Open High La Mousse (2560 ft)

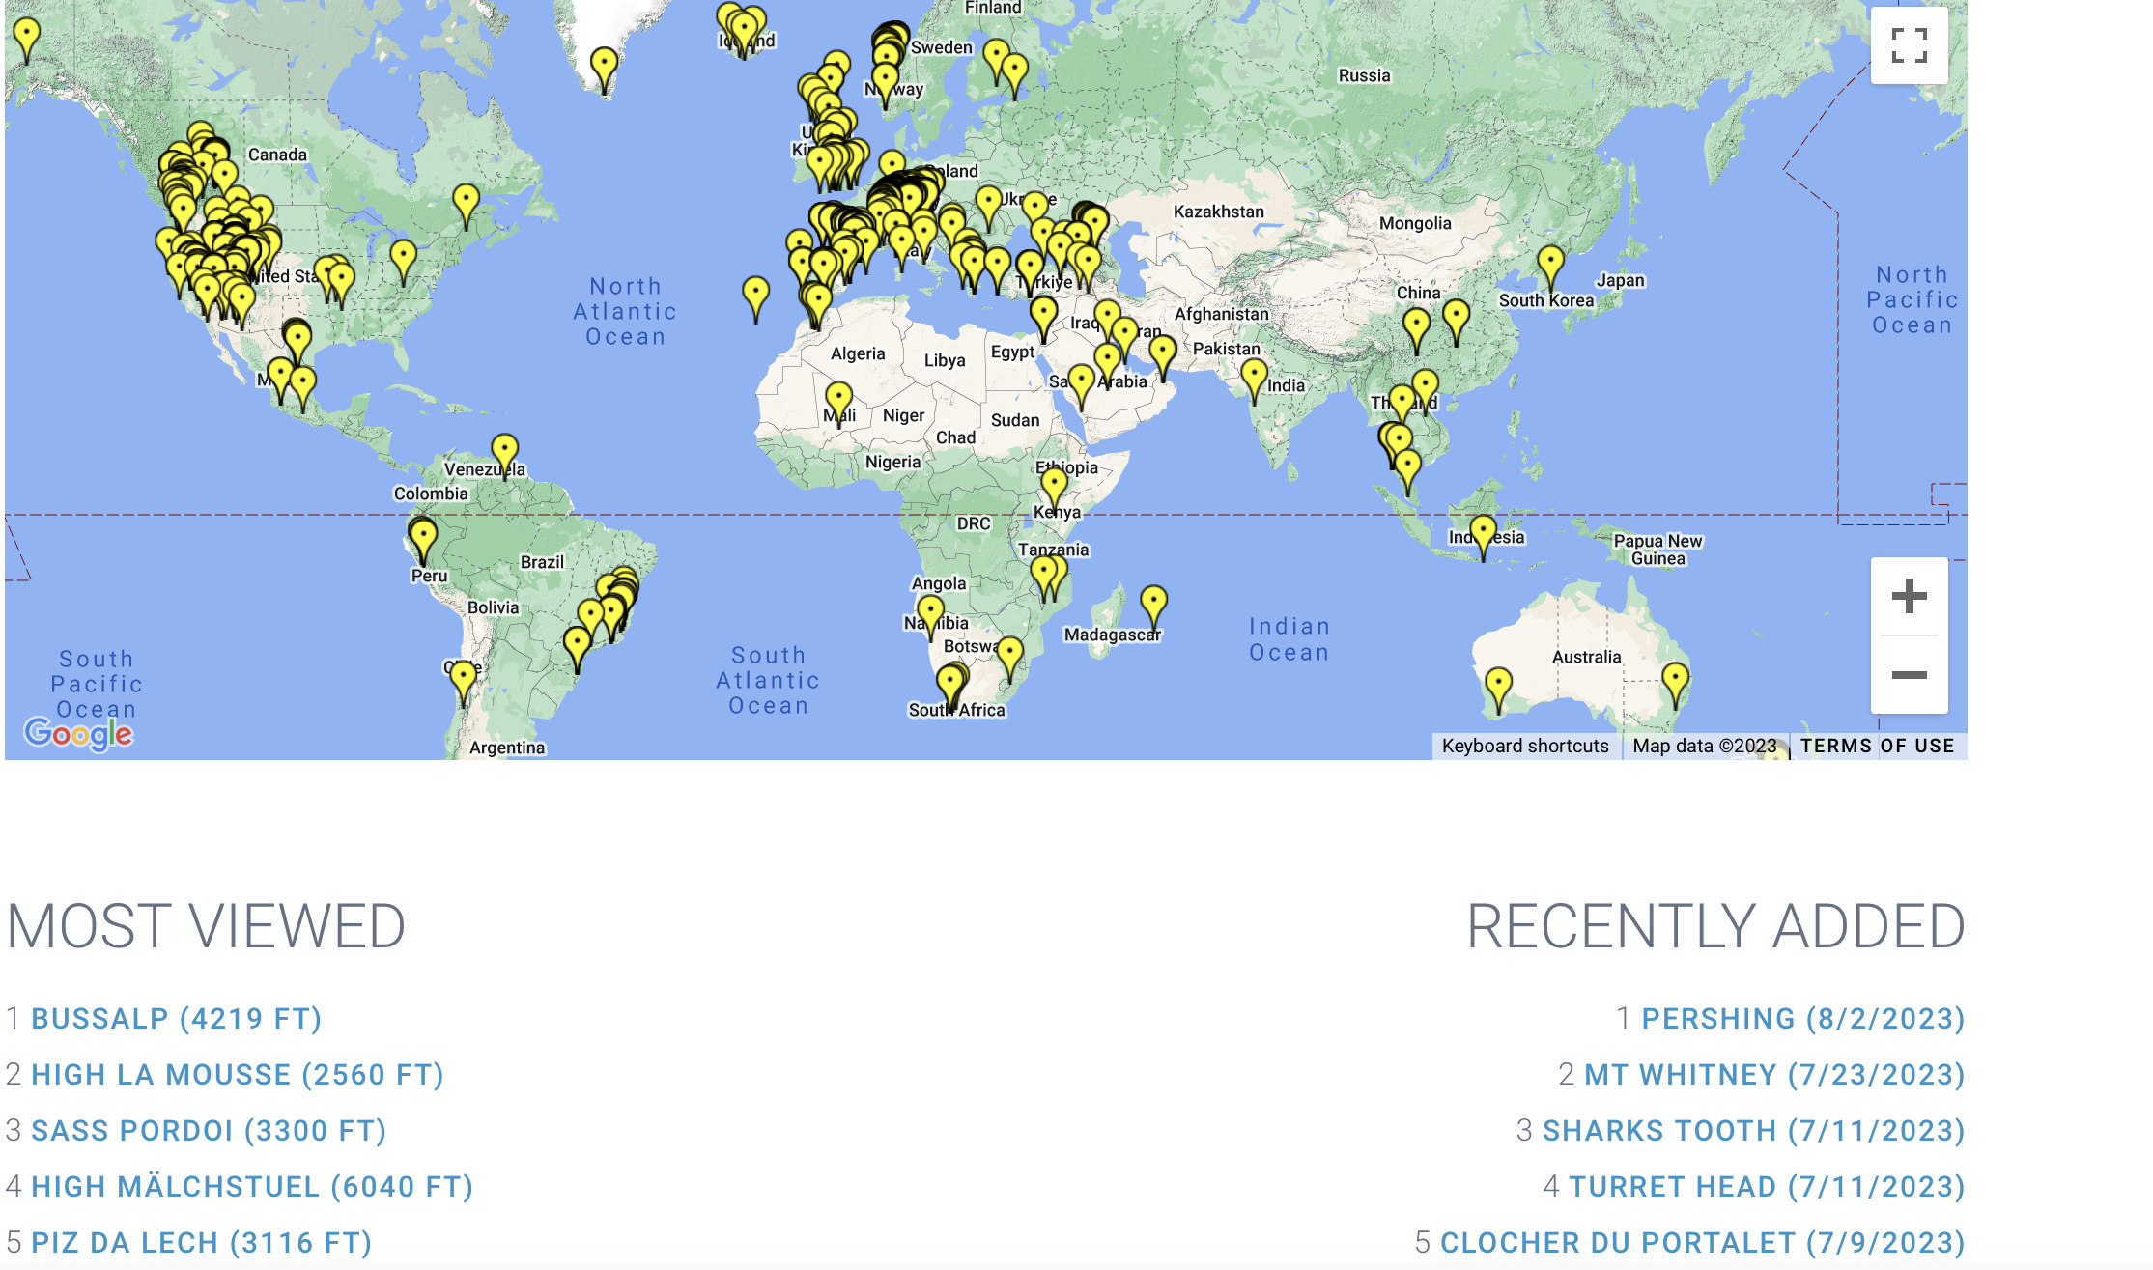click(x=237, y=1075)
